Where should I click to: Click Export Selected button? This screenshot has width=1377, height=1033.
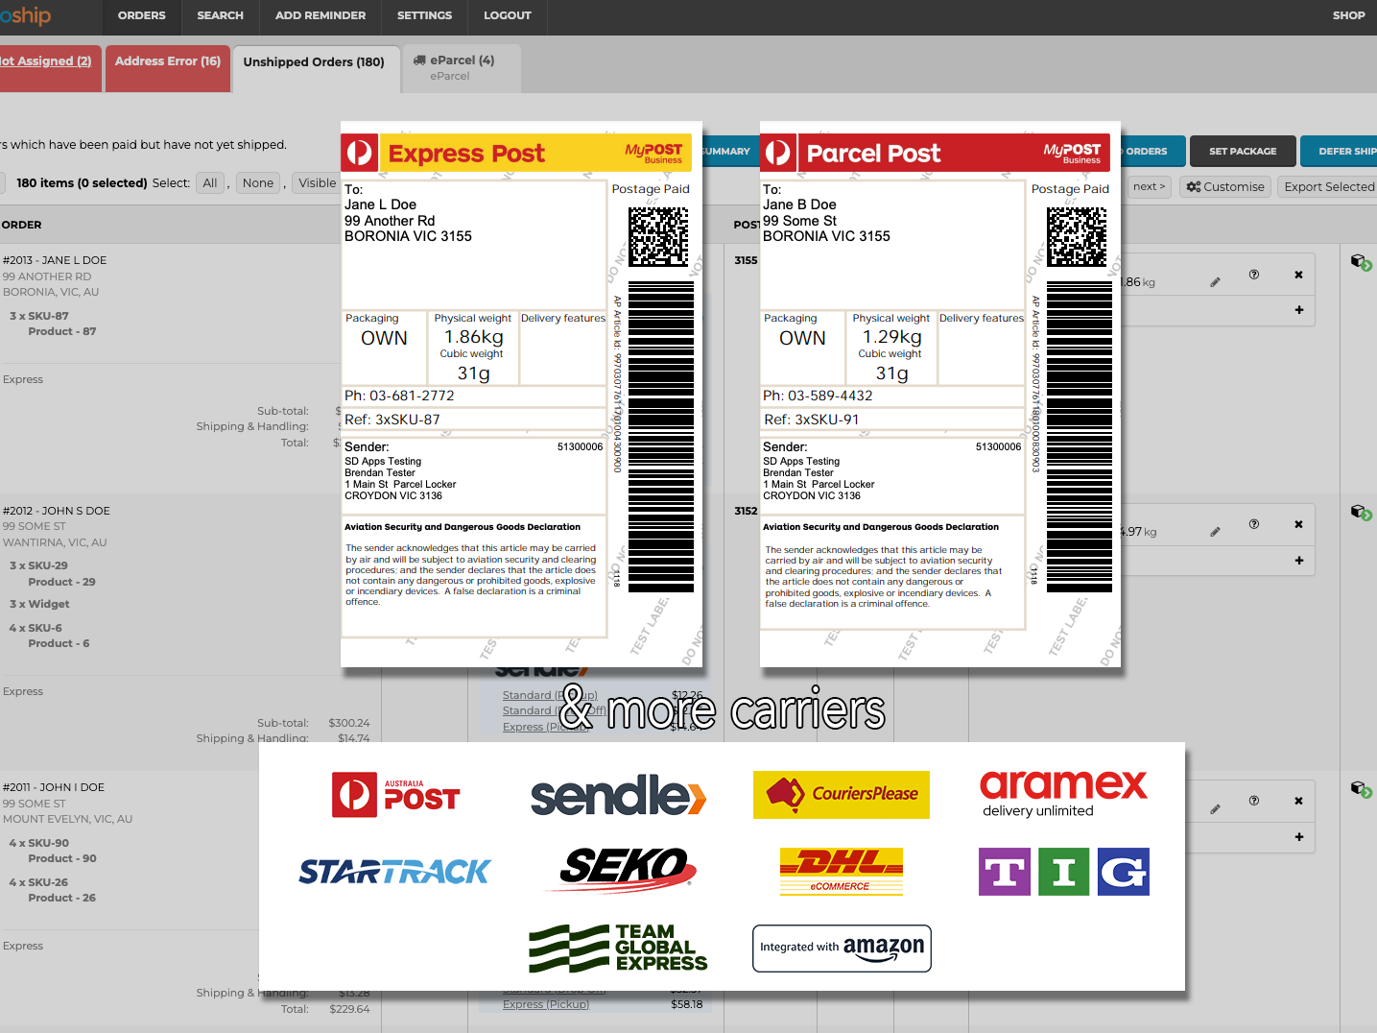[x=1329, y=187]
